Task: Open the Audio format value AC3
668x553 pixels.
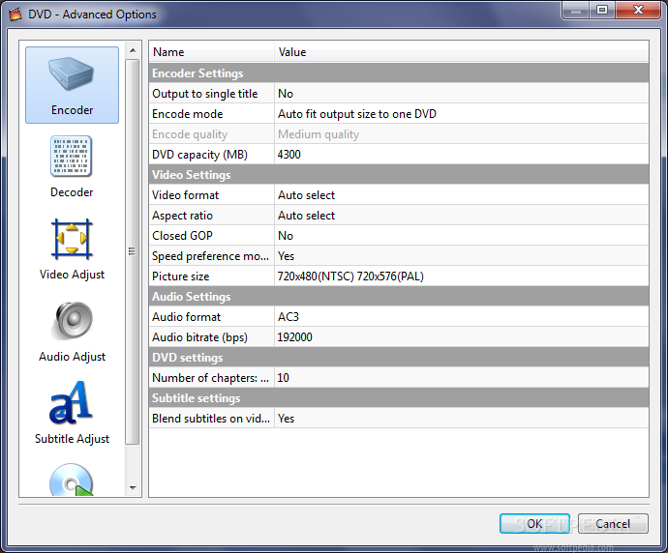Action: point(462,317)
